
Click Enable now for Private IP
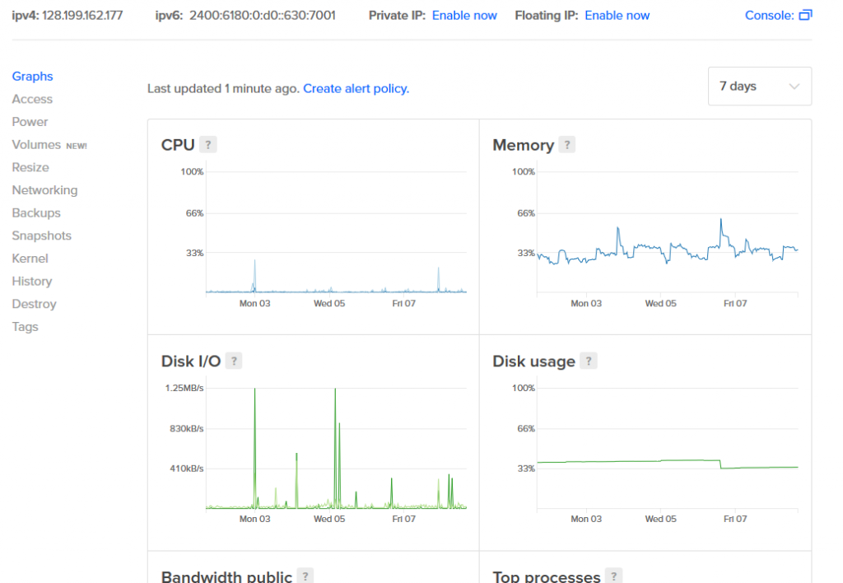click(x=464, y=16)
